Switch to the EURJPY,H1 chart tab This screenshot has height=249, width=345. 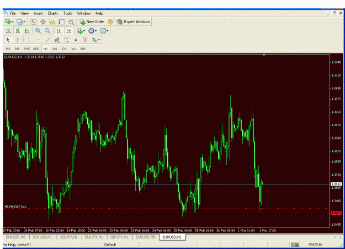point(94,237)
